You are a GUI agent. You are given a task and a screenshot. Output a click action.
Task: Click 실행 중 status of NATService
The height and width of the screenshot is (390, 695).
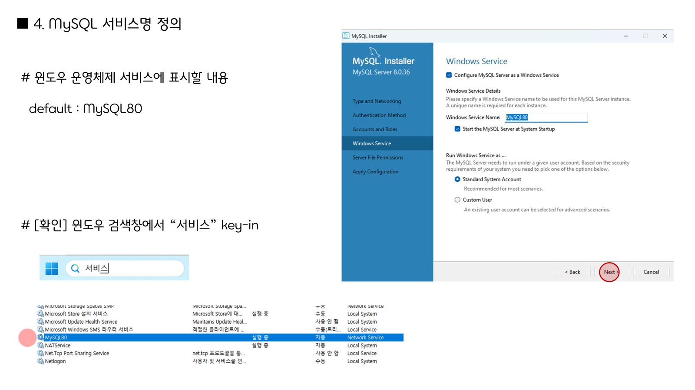point(260,345)
